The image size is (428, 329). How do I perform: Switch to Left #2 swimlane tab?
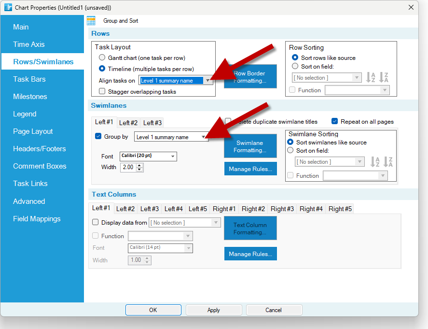128,123
